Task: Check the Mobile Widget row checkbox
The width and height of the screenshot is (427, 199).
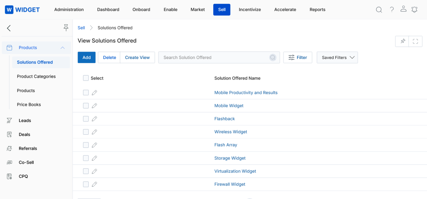Action: coord(86,106)
